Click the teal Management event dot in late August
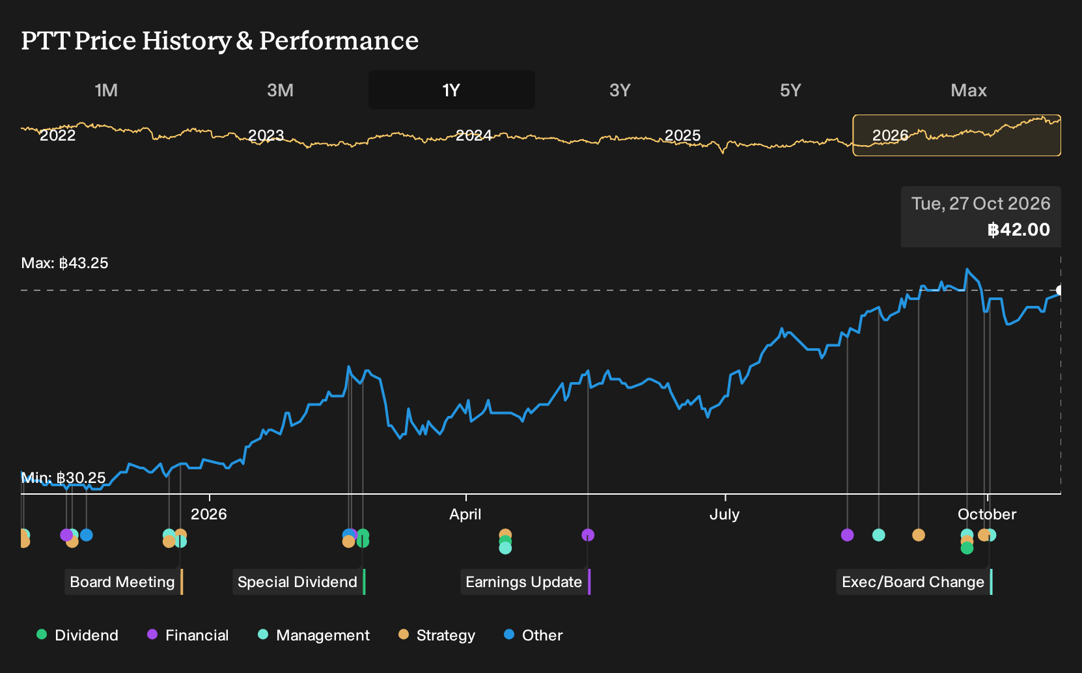The width and height of the screenshot is (1082, 673). [878, 535]
